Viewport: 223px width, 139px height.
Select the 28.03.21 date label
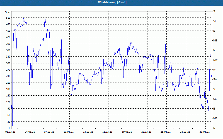(185, 132)
